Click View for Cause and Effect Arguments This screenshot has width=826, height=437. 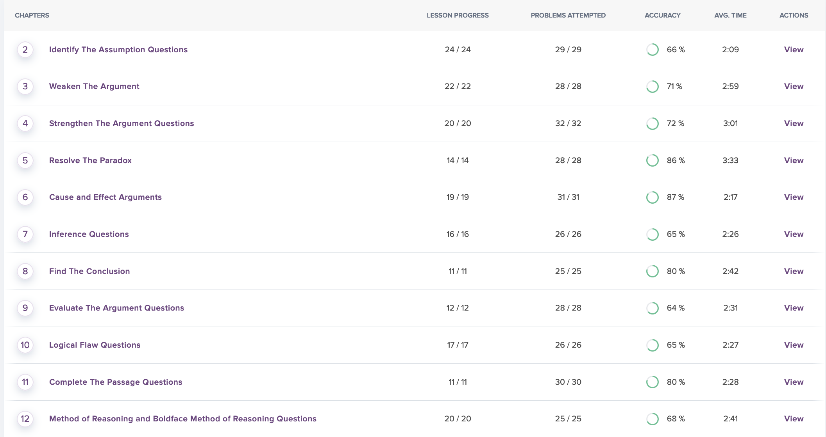794,197
